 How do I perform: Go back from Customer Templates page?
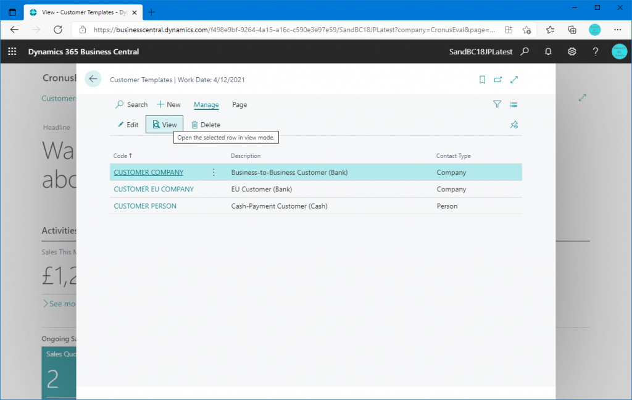click(x=93, y=79)
